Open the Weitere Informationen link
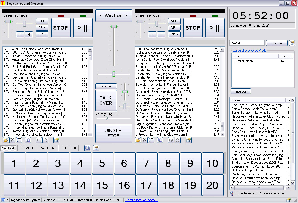298x203 pixels. tap(141, 200)
